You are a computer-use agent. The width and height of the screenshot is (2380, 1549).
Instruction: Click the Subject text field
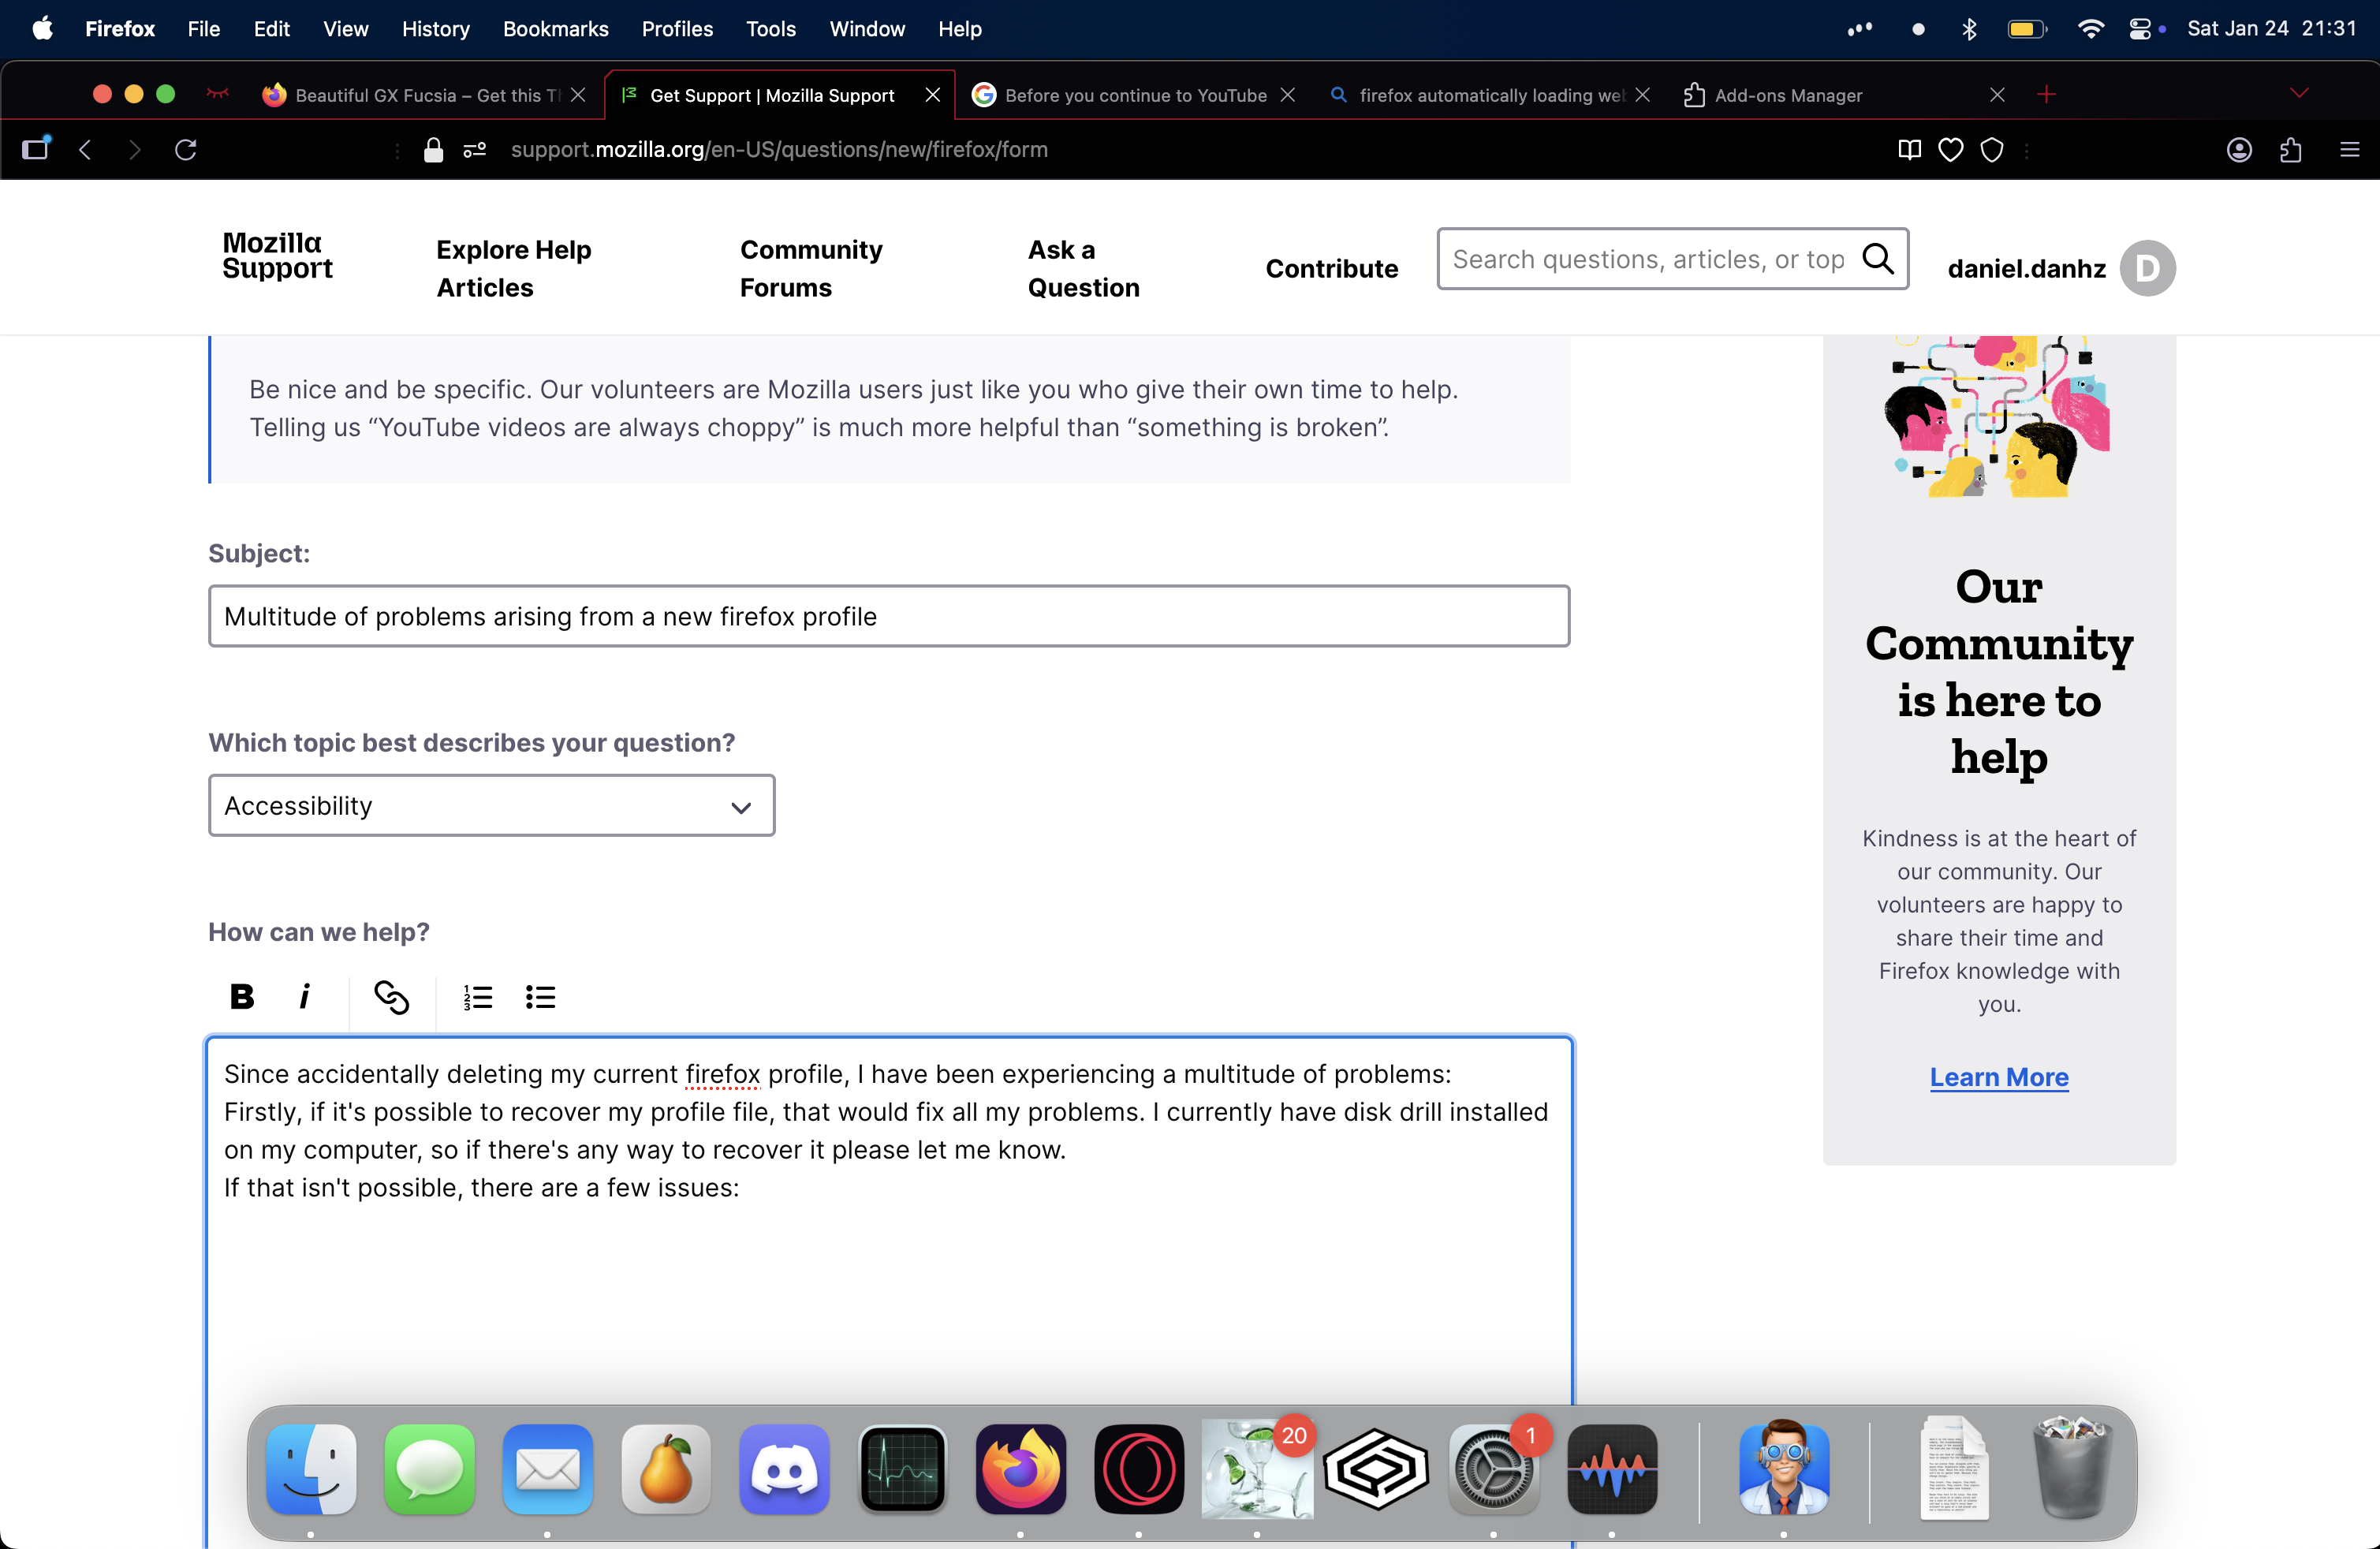coord(888,616)
